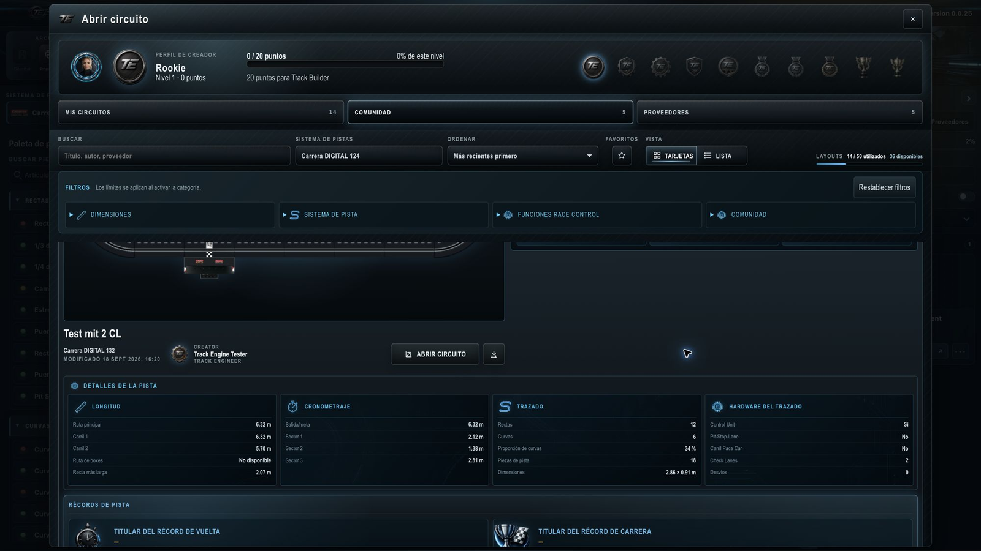Click the Dimensiones 2.86 × 0.91 m value
Screen dimensions: 981x551
[x=681, y=473]
